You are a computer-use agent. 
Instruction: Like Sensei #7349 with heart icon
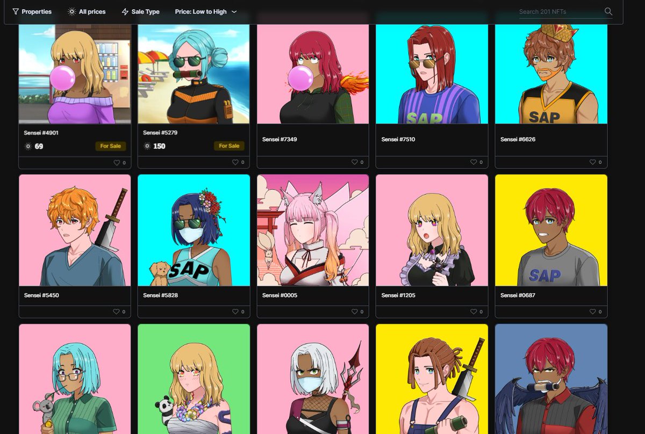point(355,162)
